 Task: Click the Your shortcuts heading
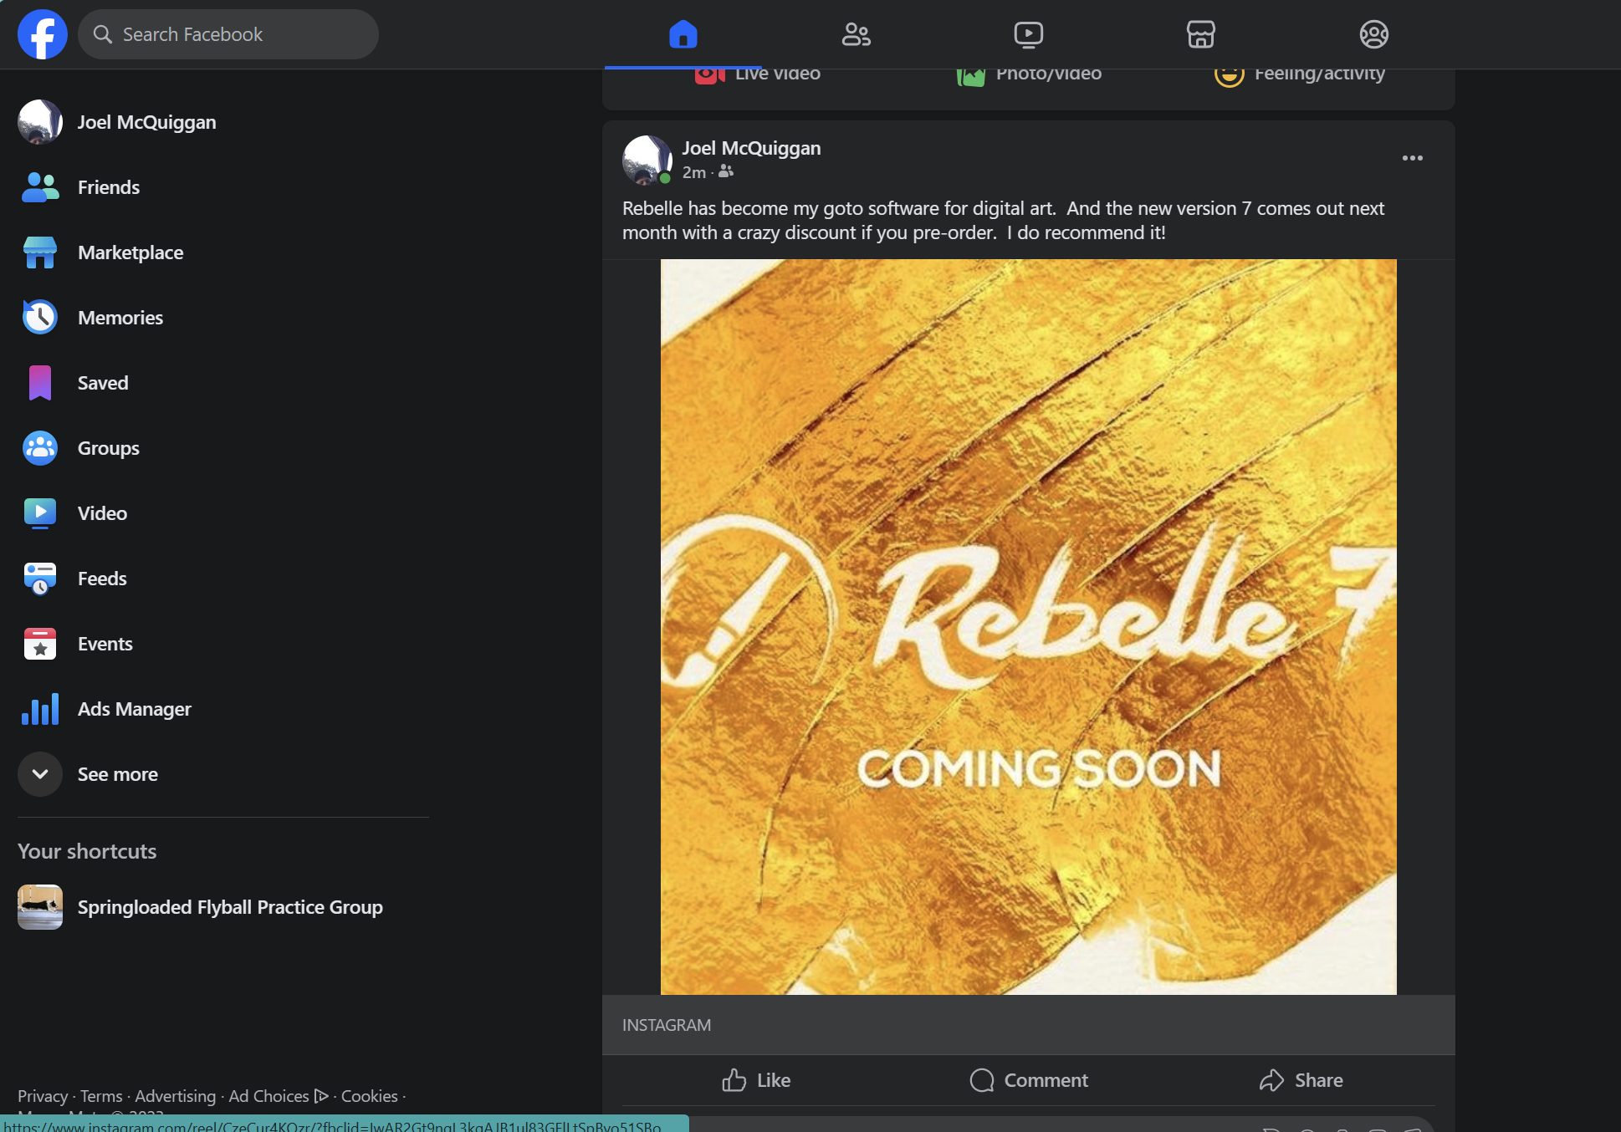tap(87, 851)
